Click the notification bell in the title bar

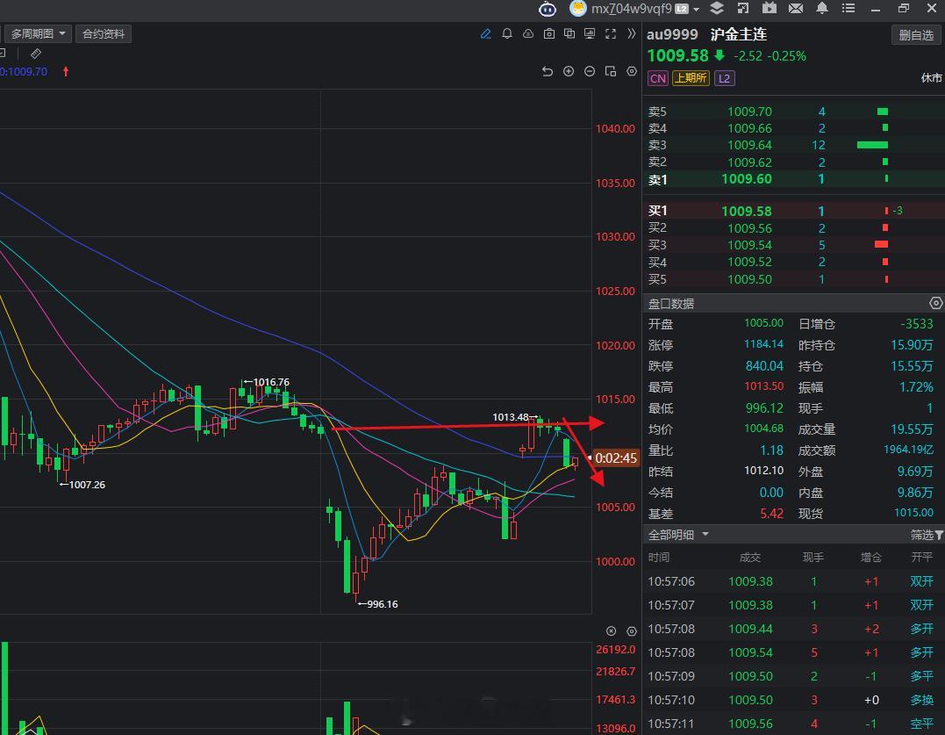point(821,10)
